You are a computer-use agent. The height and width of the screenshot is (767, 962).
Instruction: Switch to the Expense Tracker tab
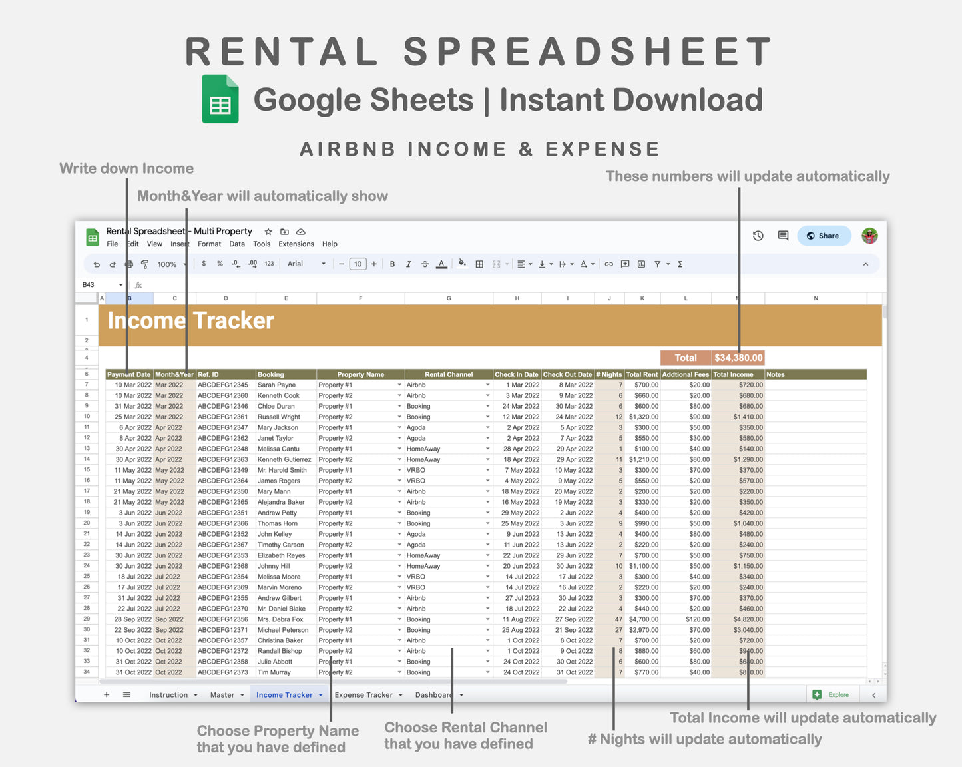tap(363, 694)
